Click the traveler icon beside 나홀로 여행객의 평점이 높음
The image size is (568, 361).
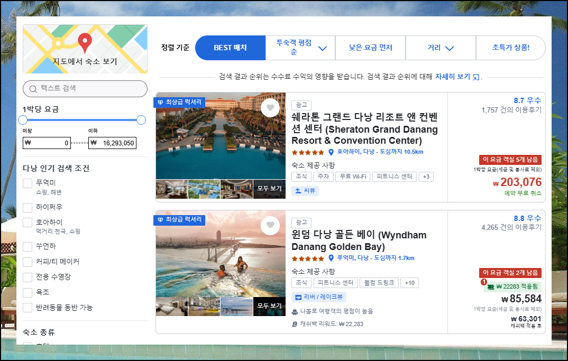click(295, 311)
